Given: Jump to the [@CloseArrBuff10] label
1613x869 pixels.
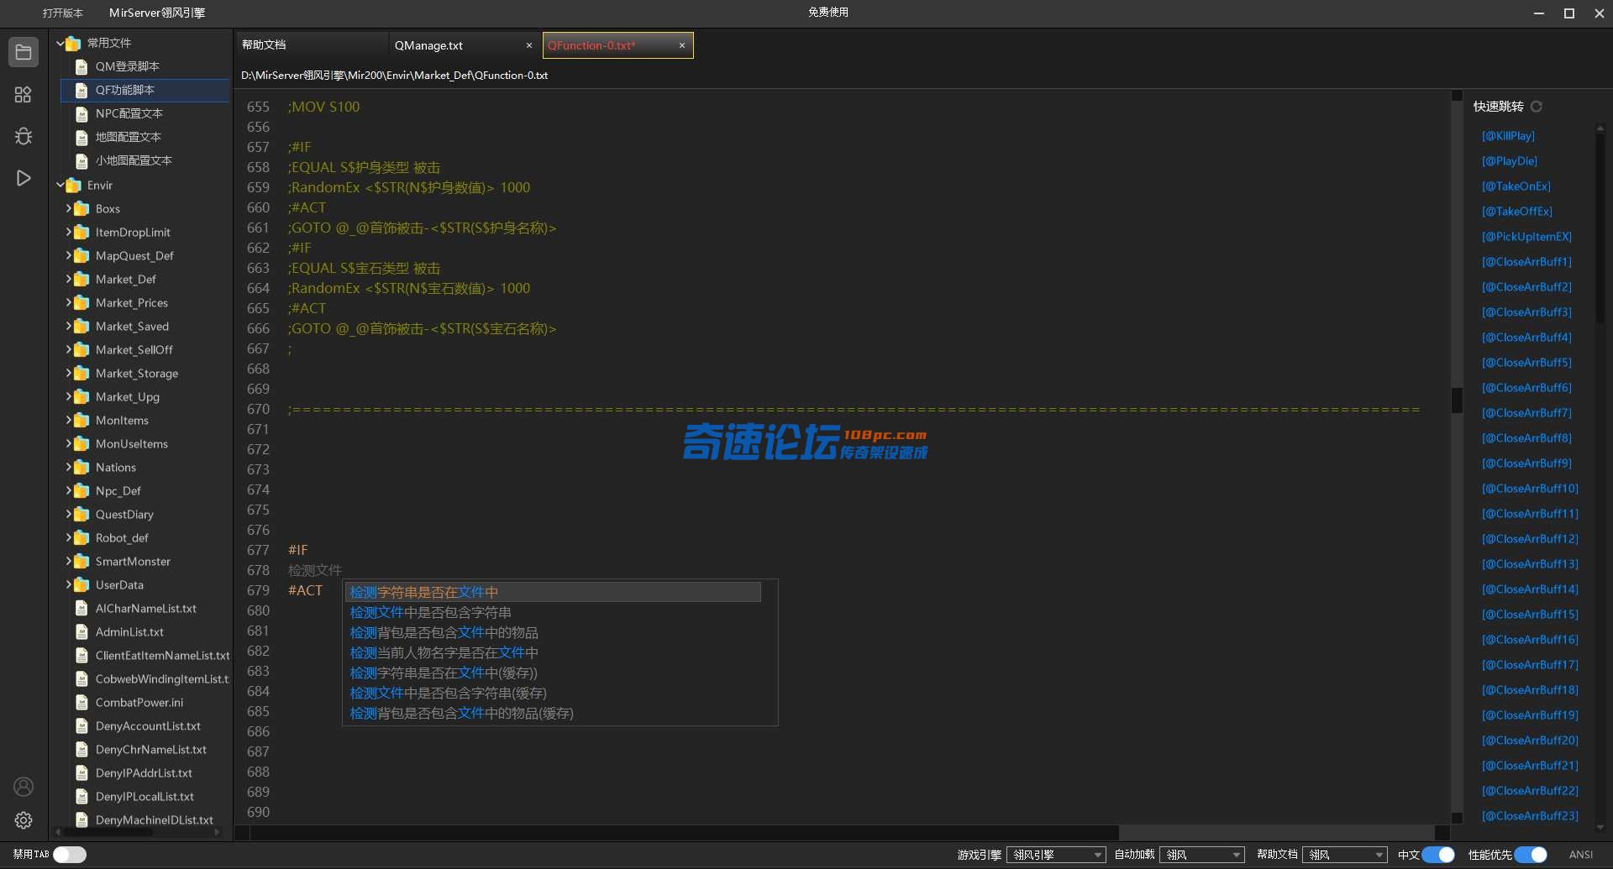Looking at the screenshot, I should click(1530, 488).
